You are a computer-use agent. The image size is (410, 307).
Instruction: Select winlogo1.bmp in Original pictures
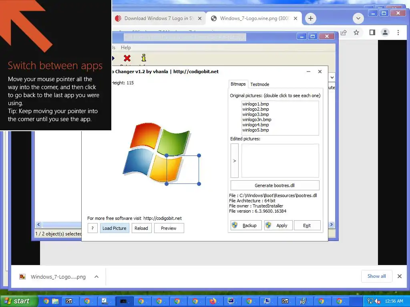coord(255,104)
